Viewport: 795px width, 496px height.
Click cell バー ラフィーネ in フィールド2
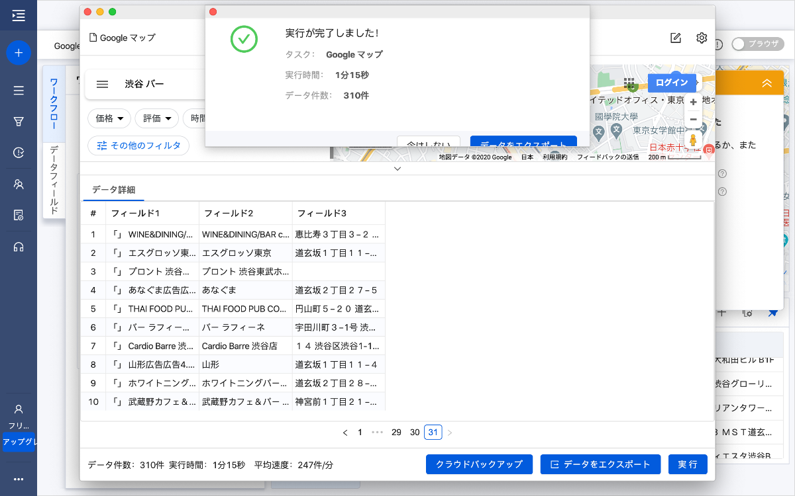coord(246,327)
